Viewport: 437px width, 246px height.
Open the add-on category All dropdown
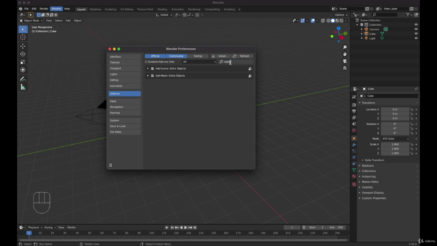(x=199, y=61)
